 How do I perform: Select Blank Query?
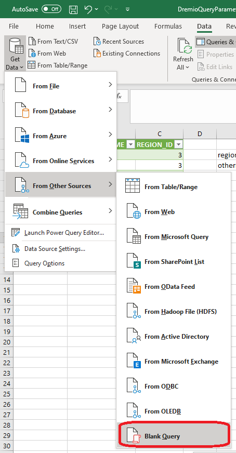pyautogui.click(x=174, y=436)
